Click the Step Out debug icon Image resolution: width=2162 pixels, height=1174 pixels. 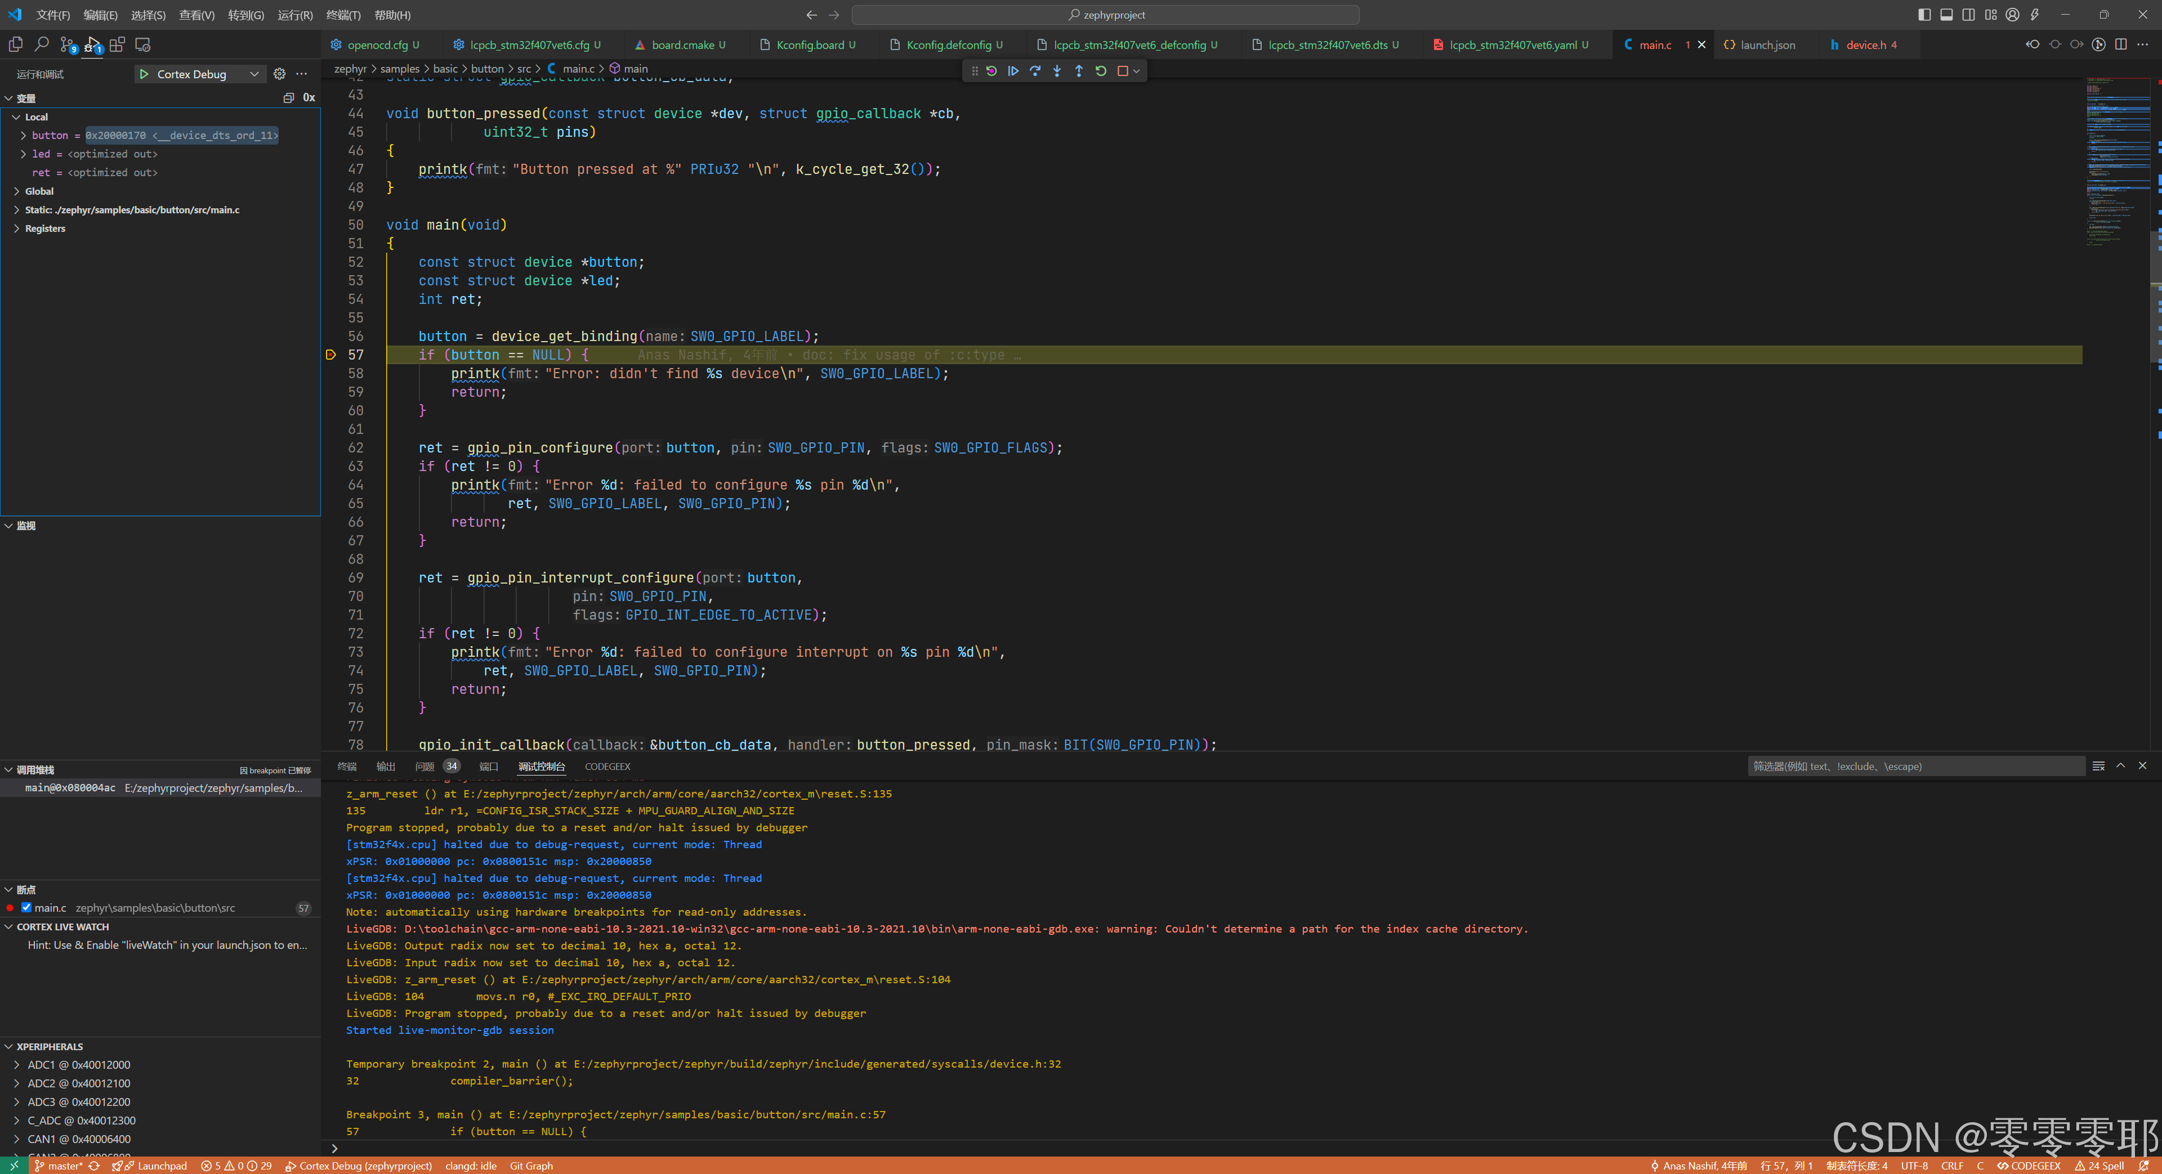pyautogui.click(x=1079, y=70)
